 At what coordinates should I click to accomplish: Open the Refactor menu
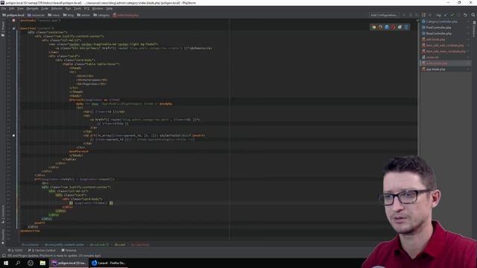(57, 8)
